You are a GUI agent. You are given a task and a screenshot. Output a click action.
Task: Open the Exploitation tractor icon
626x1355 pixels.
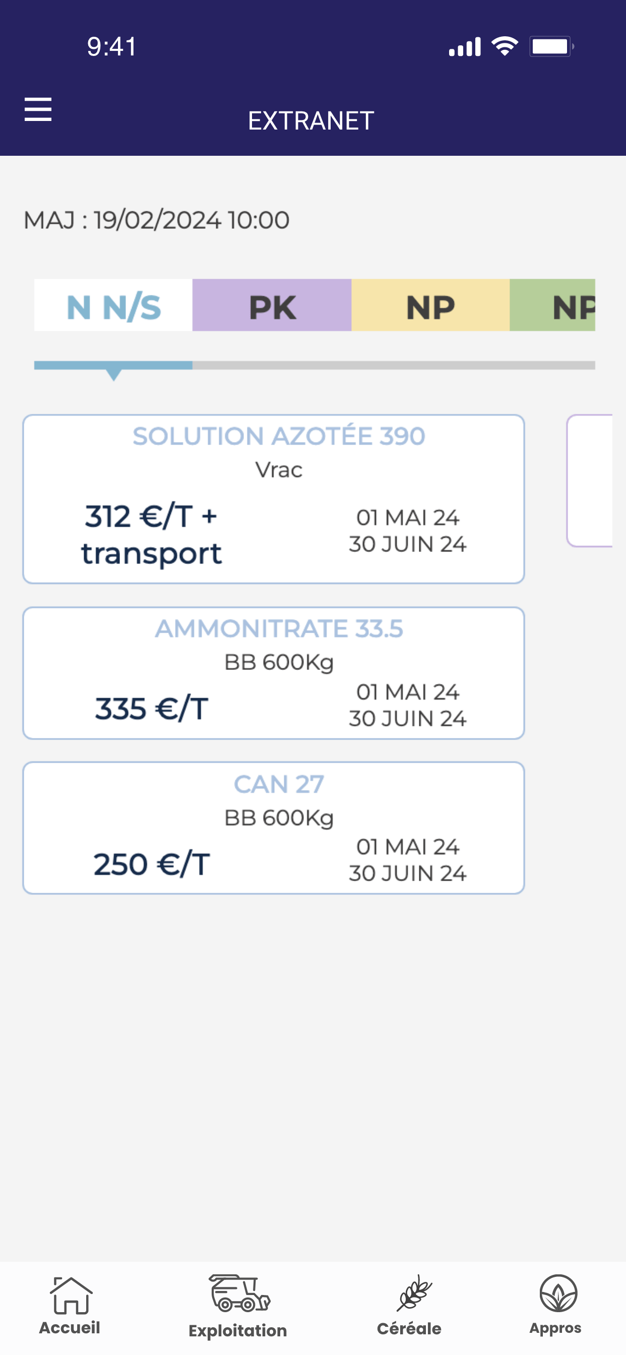pos(239,1294)
